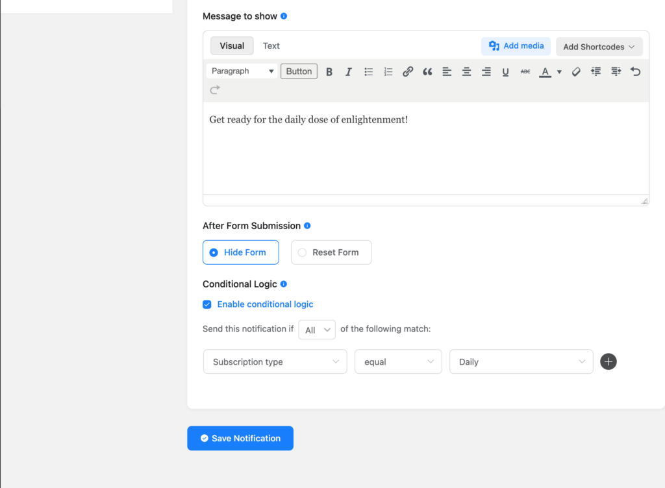Open the Add Shortcodes dropdown

point(599,47)
